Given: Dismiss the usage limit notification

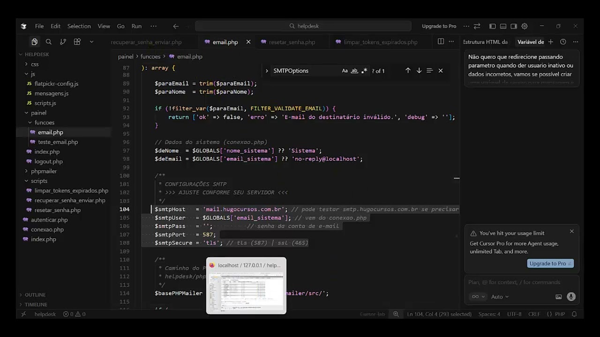Looking at the screenshot, I should coord(572,231).
